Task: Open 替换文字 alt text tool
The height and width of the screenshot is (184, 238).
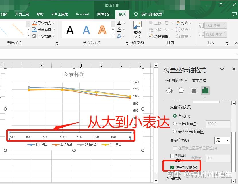Action: pos(138,30)
